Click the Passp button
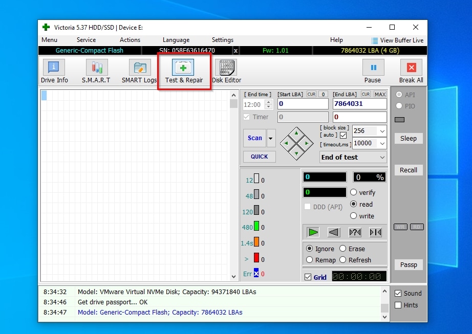 (x=409, y=265)
